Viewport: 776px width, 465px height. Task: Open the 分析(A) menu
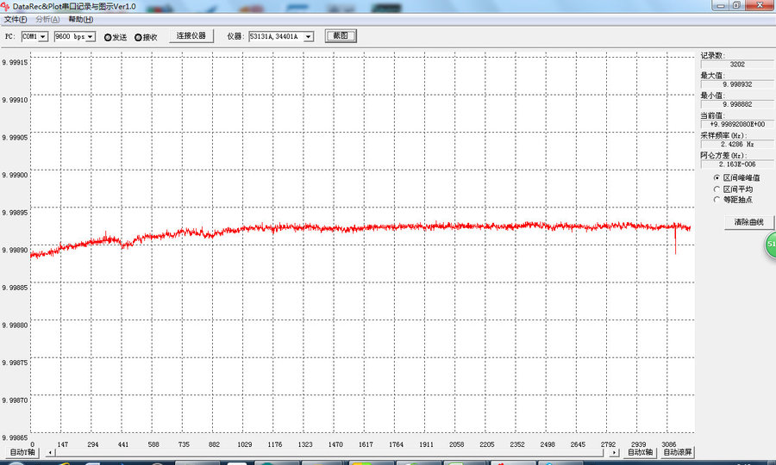click(x=47, y=19)
